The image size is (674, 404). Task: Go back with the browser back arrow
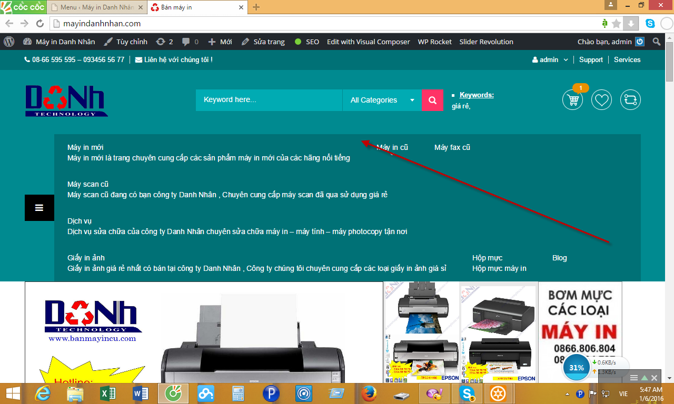coord(9,23)
